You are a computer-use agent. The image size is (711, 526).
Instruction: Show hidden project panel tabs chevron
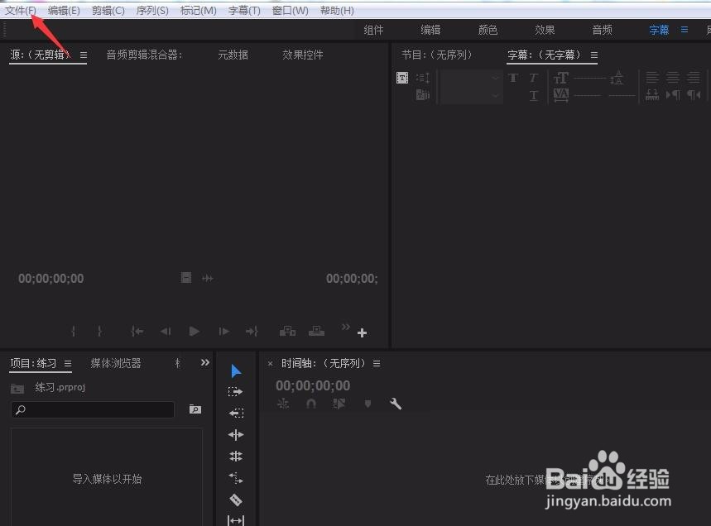205,362
